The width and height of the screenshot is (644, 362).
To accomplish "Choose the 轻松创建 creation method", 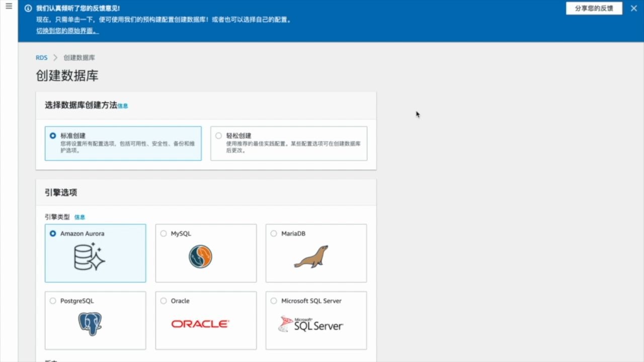I will (x=218, y=135).
